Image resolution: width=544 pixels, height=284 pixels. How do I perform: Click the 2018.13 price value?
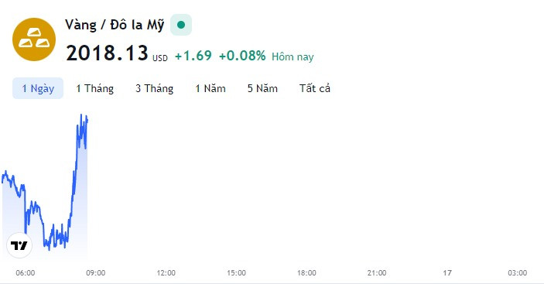pyautogui.click(x=107, y=53)
